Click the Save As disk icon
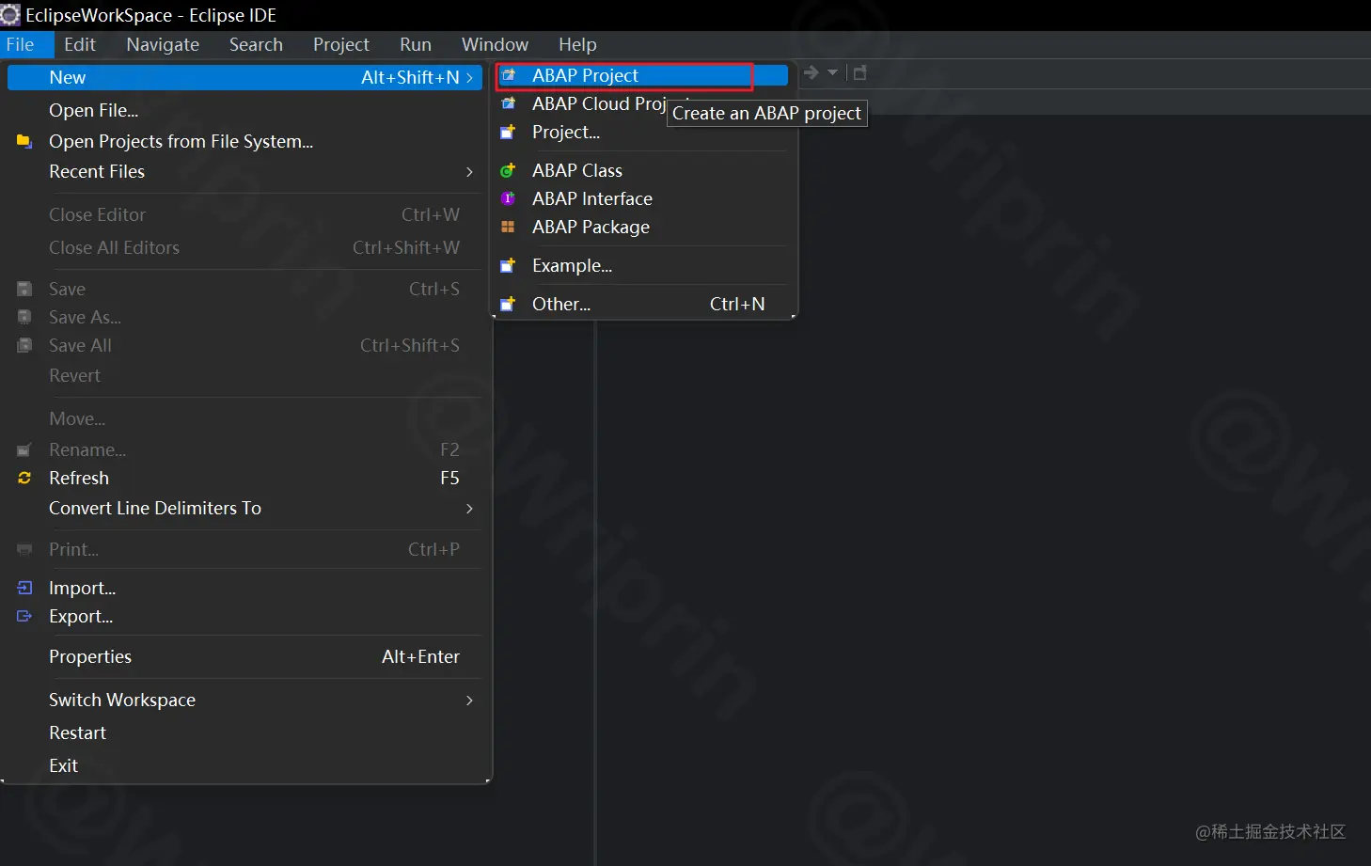 pos(24,317)
